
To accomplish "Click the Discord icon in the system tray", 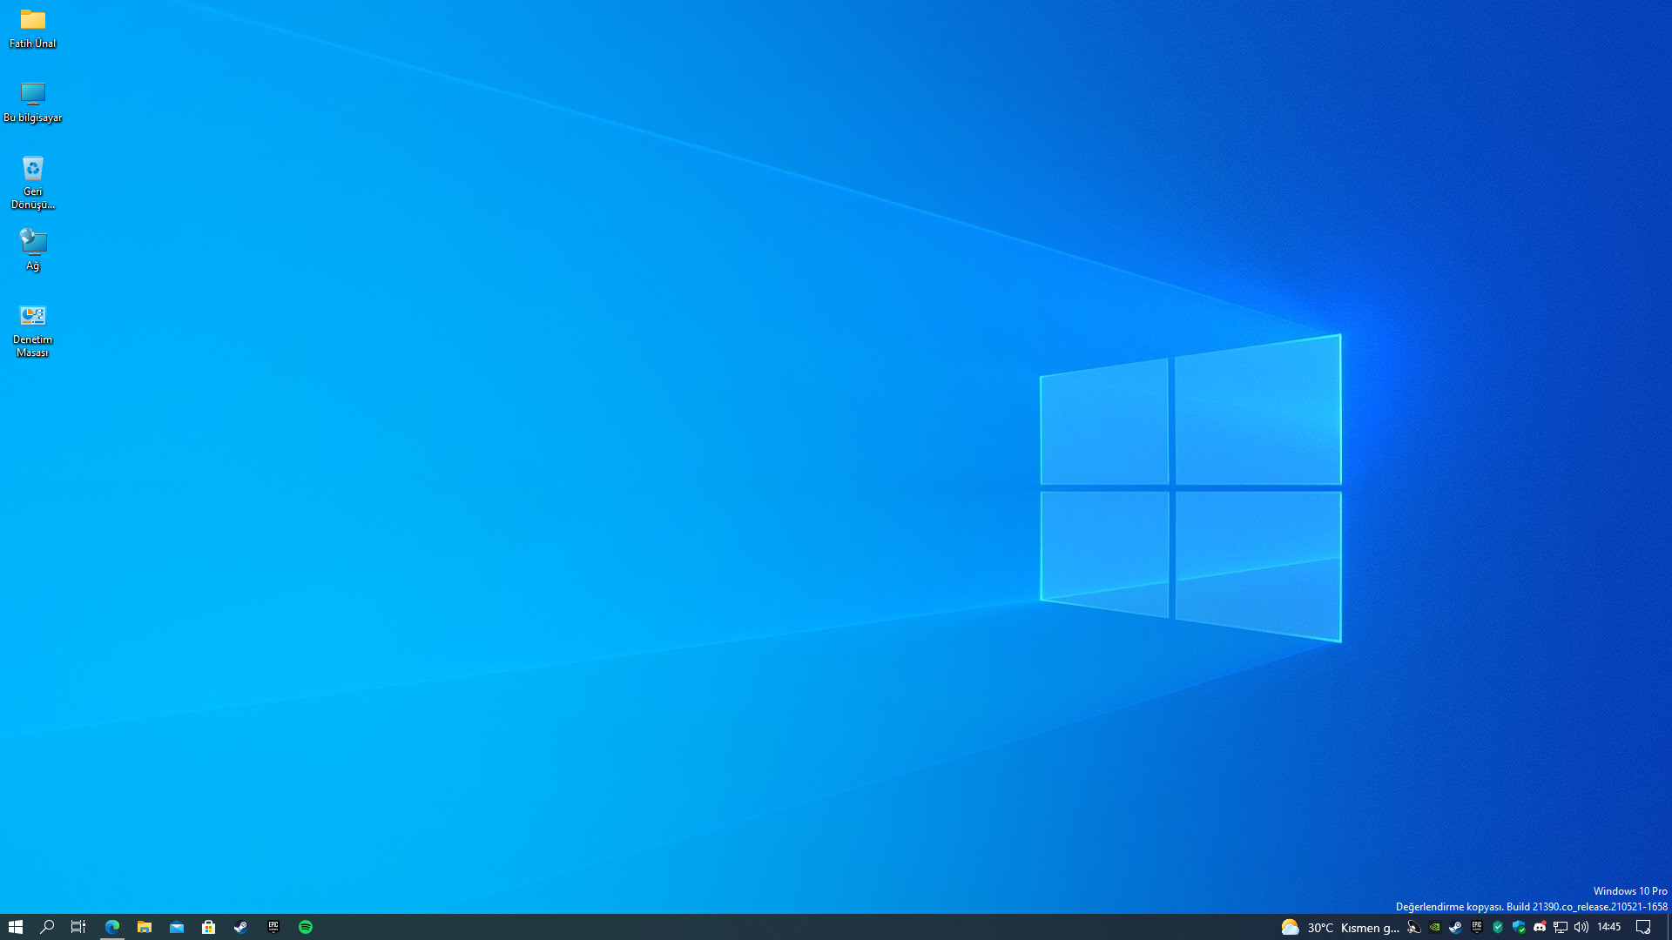I will pyautogui.click(x=1540, y=928).
